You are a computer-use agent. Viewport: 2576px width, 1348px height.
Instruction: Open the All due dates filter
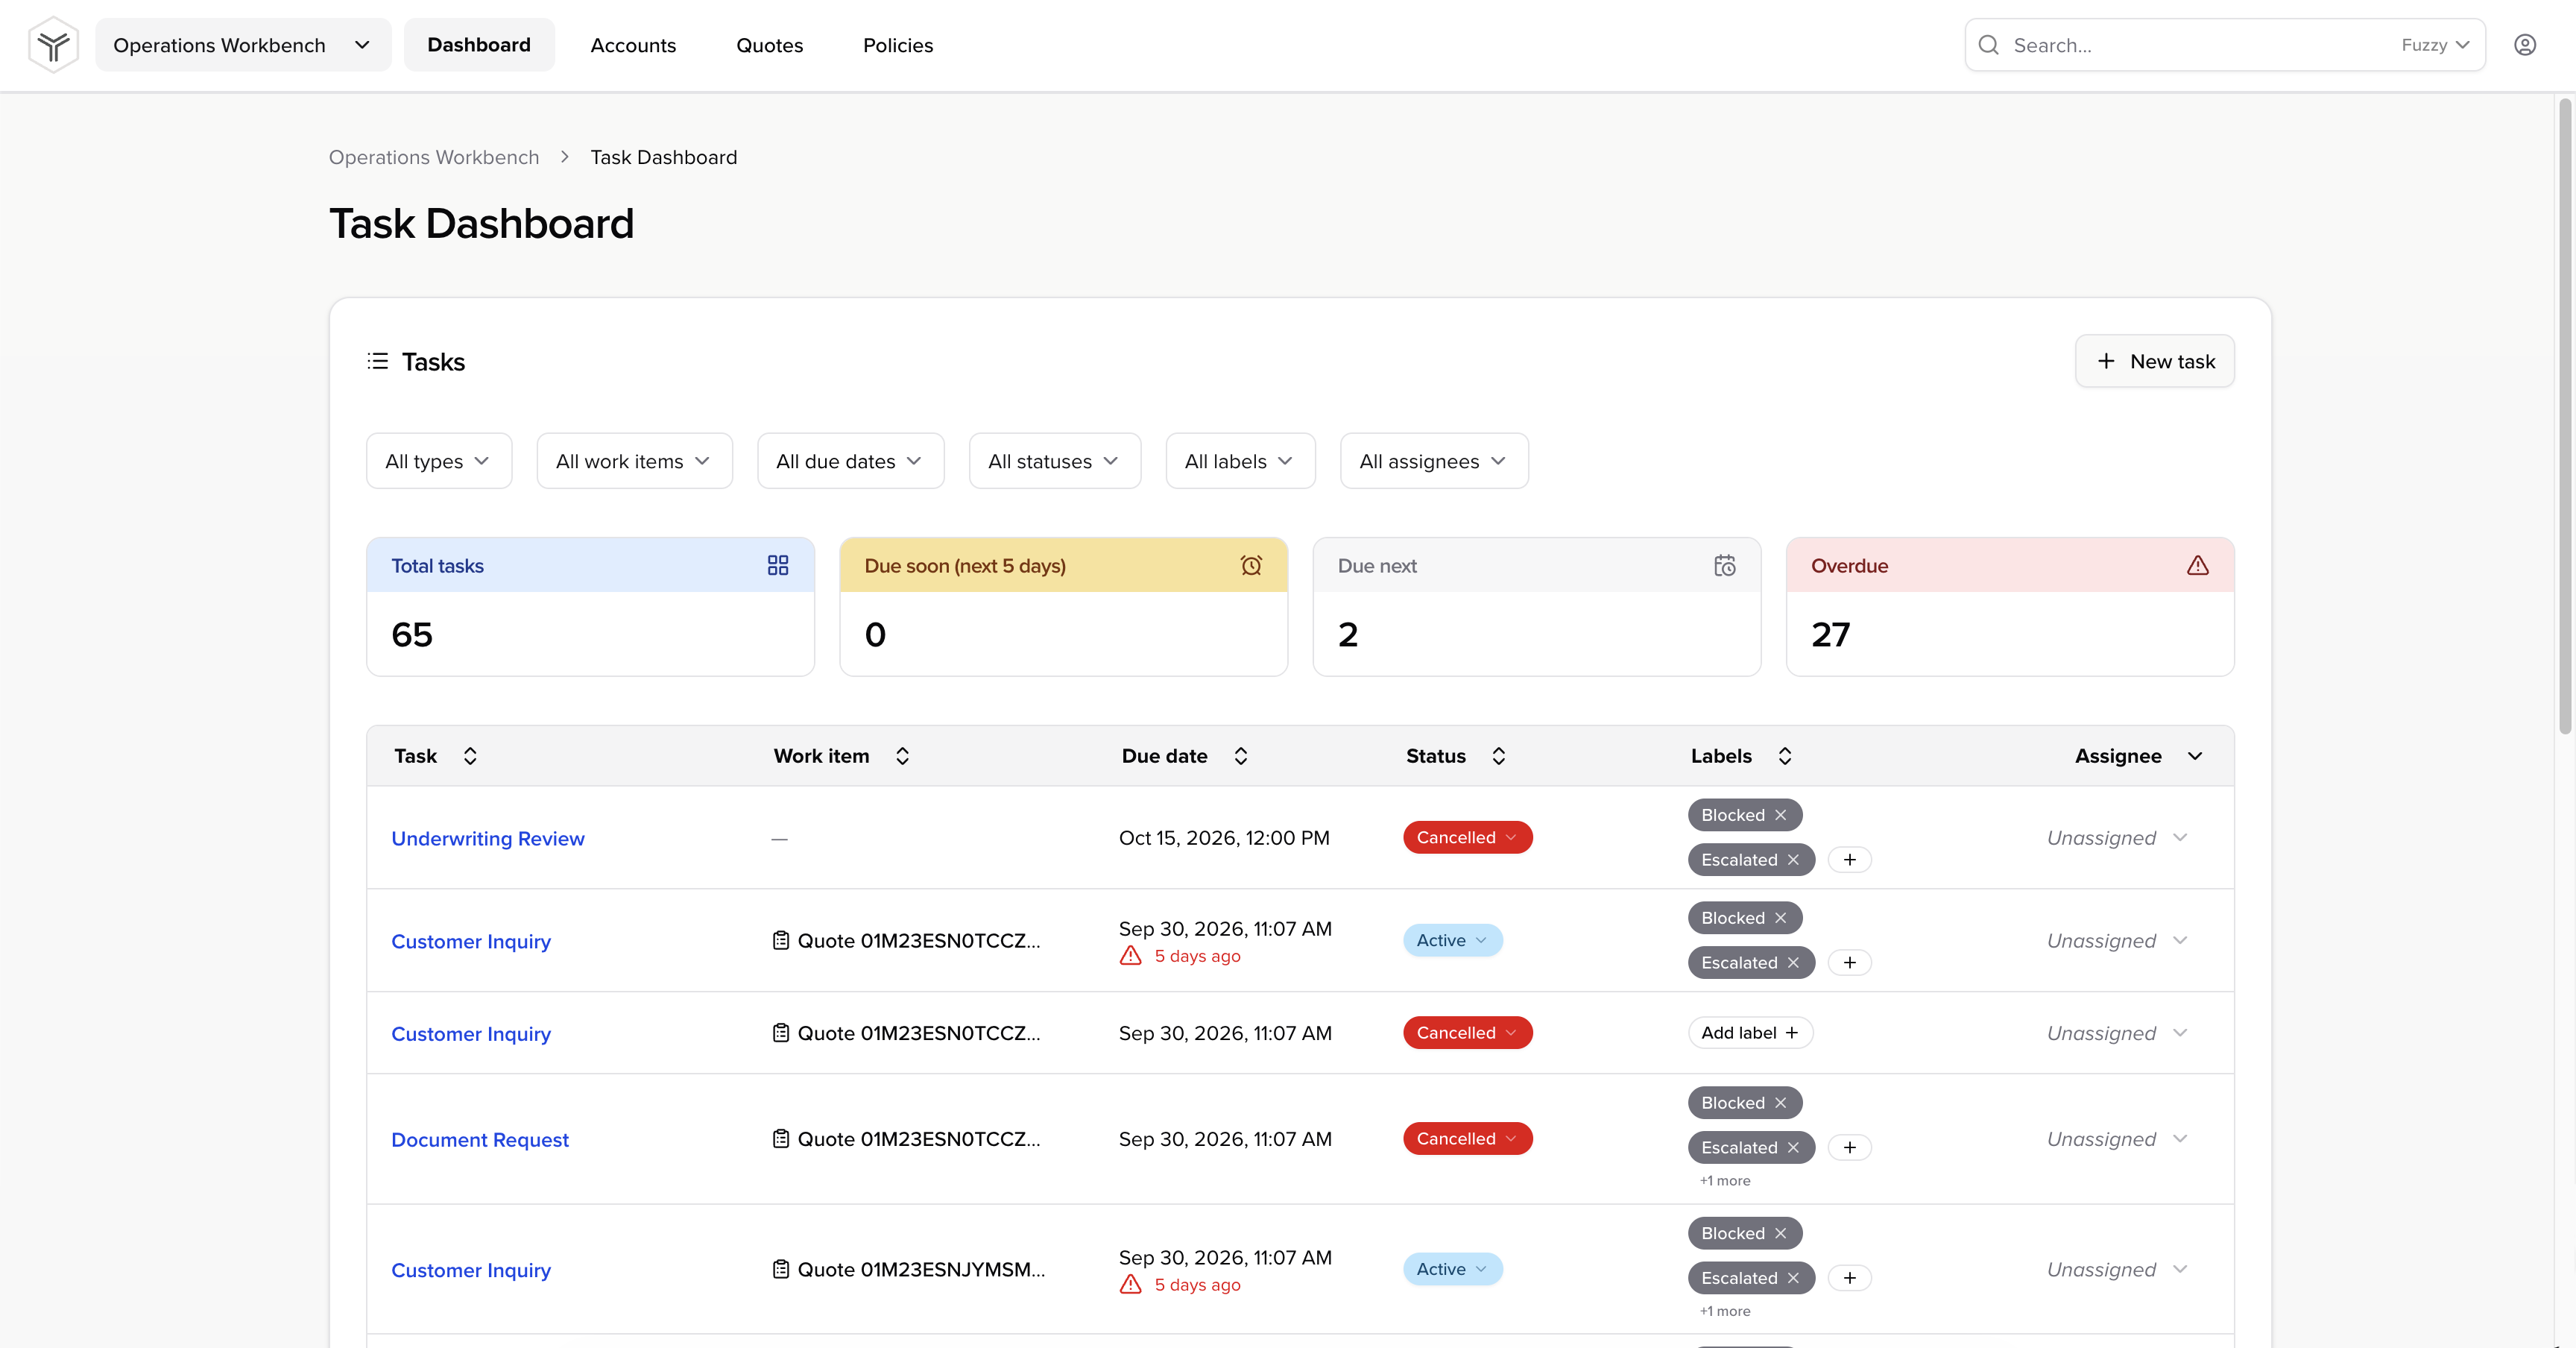(850, 461)
